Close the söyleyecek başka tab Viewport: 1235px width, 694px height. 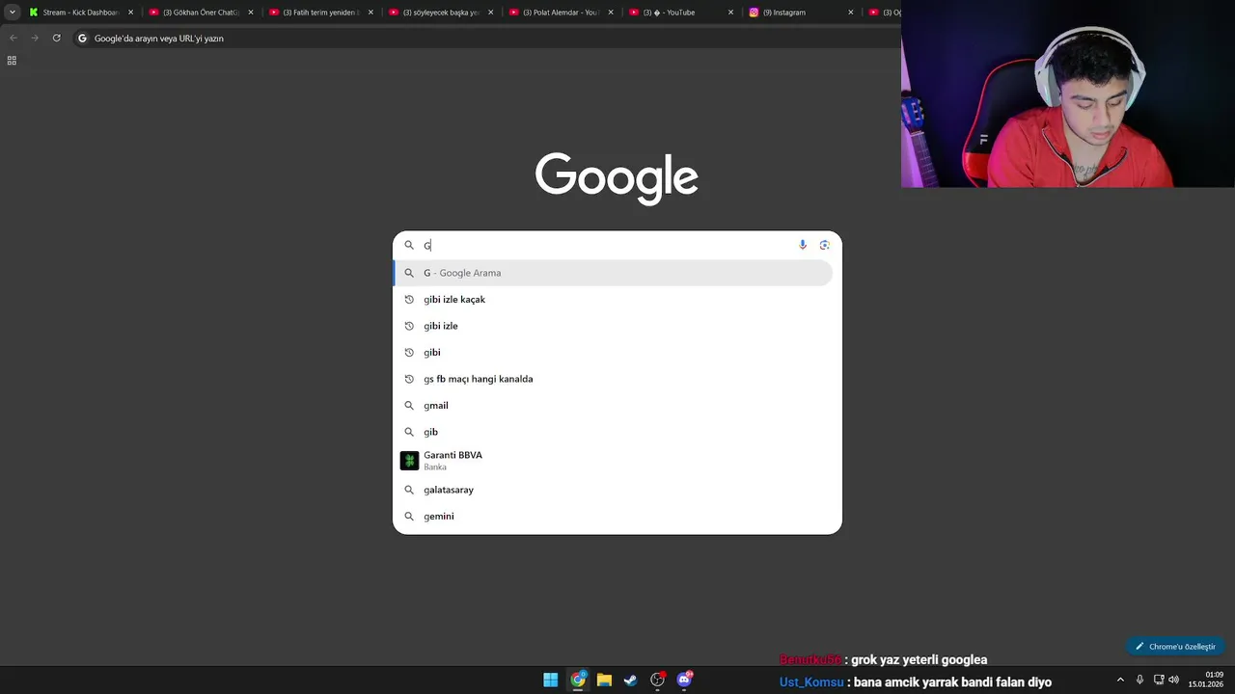coord(490,13)
